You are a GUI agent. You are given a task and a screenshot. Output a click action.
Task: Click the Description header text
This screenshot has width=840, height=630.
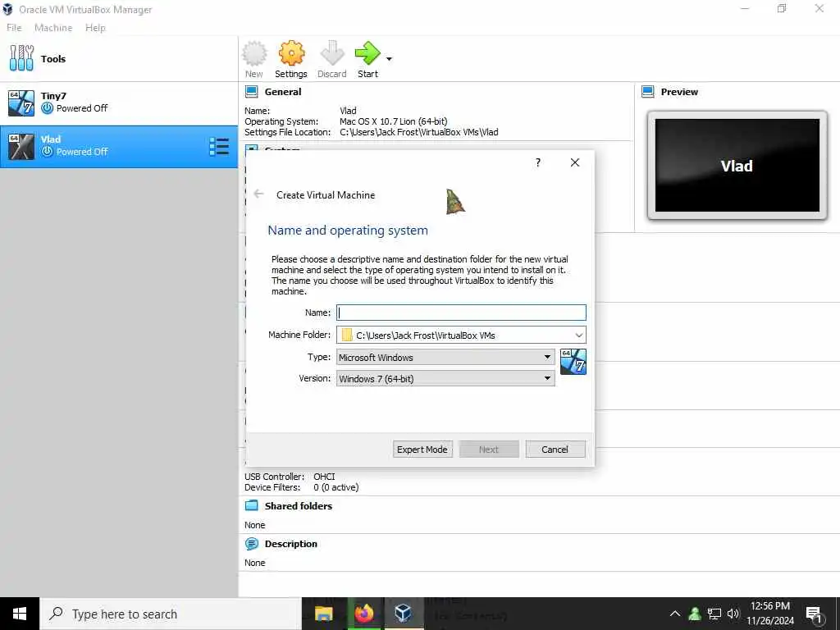pos(291,544)
